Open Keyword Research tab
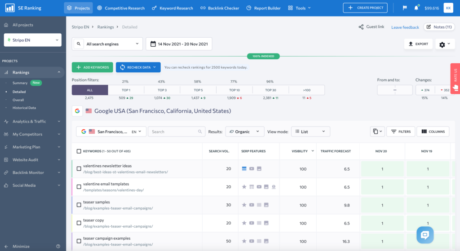Screen dimensions: 460x251 click(172, 8)
